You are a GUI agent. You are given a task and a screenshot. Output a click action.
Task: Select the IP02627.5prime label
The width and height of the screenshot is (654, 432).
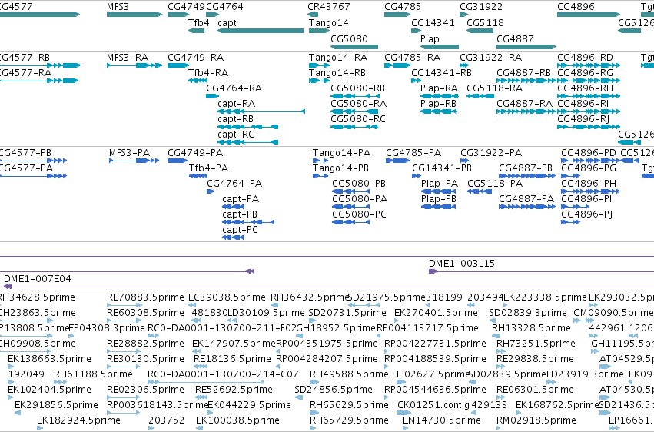point(433,374)
